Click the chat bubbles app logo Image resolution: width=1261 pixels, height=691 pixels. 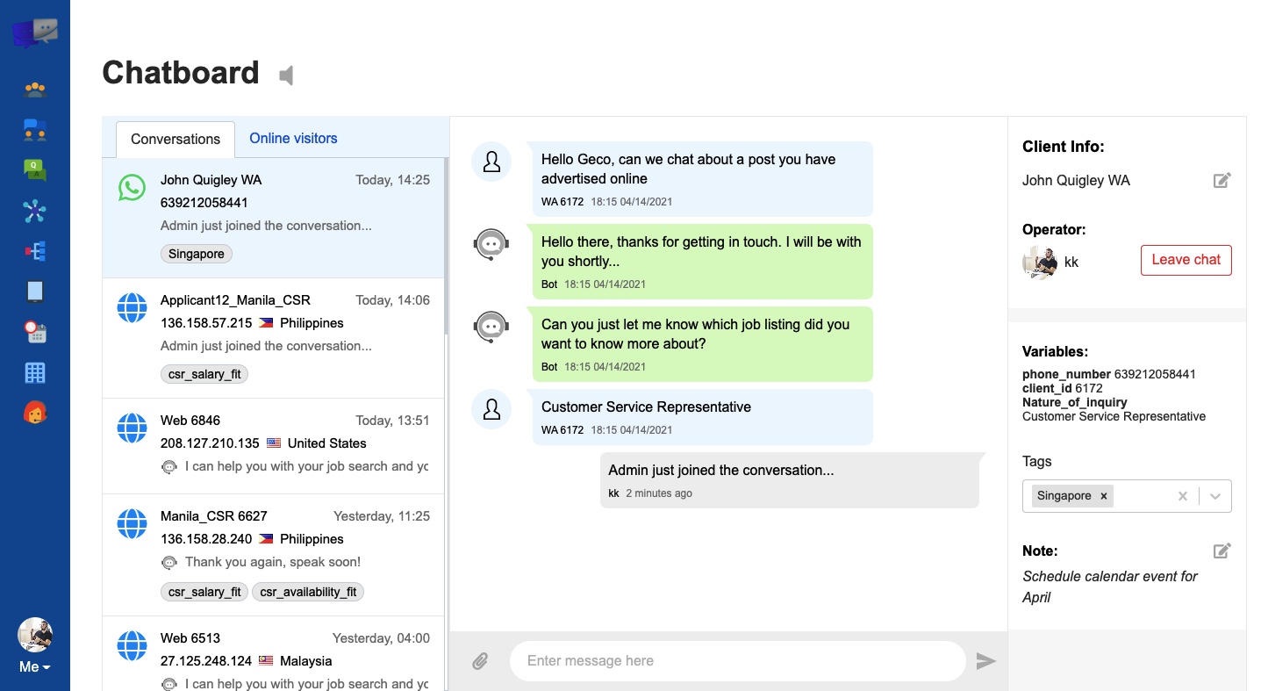tap(35, 33)
